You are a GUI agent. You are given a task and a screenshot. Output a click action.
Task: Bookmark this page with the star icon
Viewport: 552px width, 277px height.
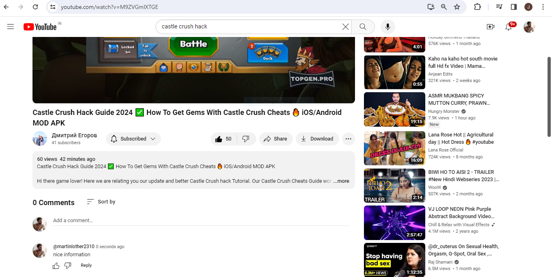(x=457, y=7)
